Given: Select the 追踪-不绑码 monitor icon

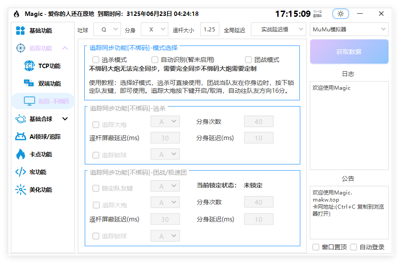Looking at the screenshot, I should coord(29,101).
